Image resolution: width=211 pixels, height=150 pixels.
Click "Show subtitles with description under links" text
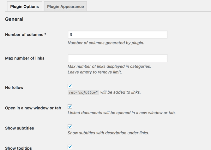[108, 133]
